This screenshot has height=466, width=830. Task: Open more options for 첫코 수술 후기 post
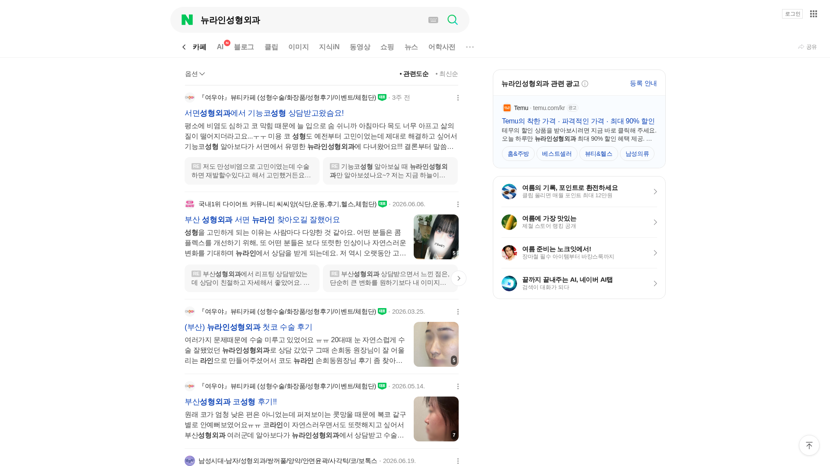click(x=458, y=312)
